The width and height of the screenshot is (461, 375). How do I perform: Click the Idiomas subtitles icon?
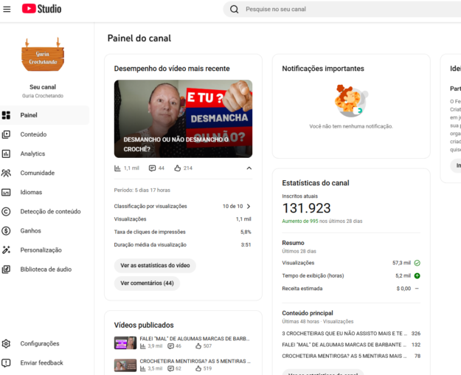(6, 192)
